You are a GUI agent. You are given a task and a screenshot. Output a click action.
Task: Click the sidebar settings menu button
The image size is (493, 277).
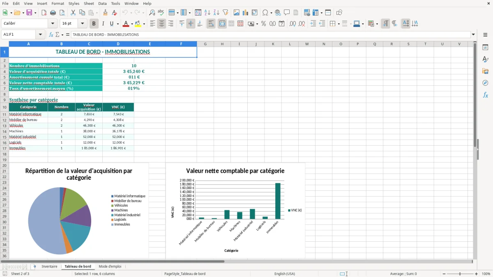485,35
